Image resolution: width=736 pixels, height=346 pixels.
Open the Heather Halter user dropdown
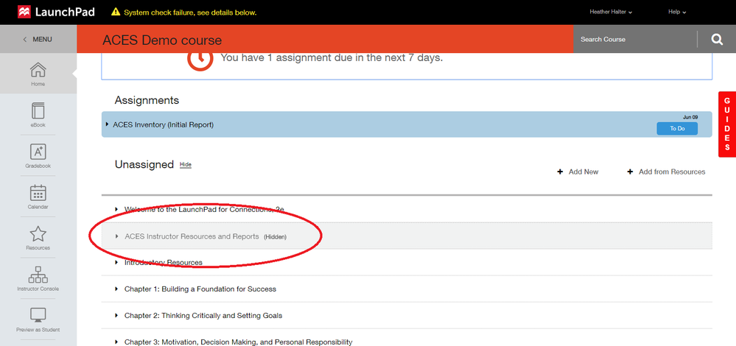tap(611, 12)
